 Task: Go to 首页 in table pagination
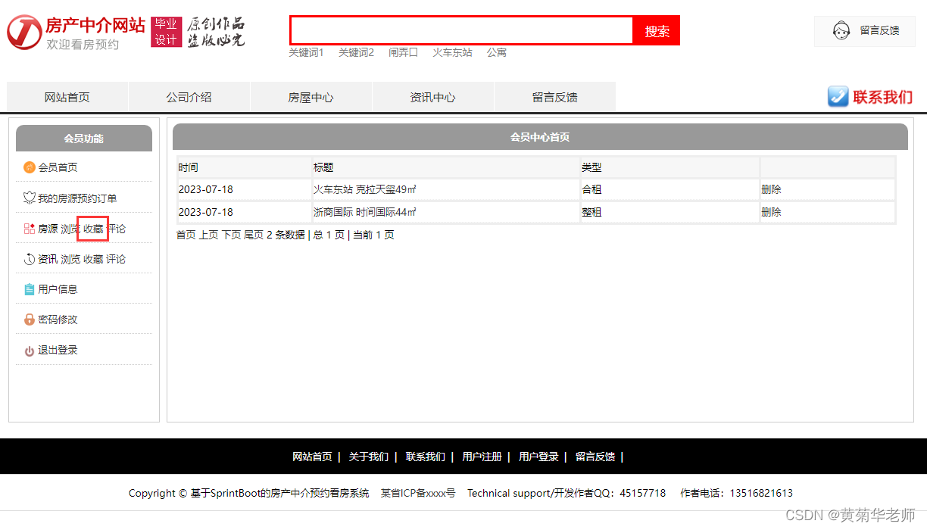pyautogui.click(x=186, y=235)
